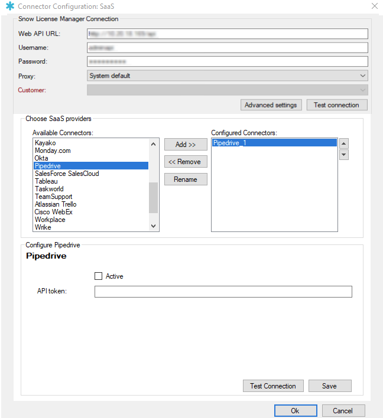Focus the Web API URL field

click(227, 34)
